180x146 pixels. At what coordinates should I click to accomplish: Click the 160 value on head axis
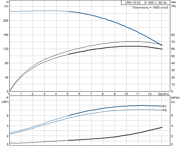tap(6, 35)
